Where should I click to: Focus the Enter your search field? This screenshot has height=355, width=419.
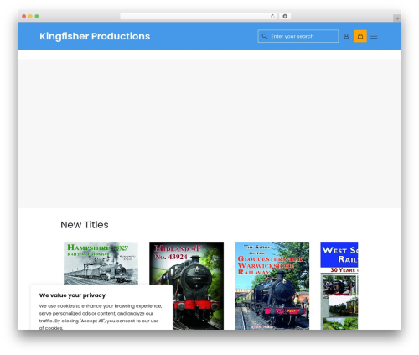point(298,36)
